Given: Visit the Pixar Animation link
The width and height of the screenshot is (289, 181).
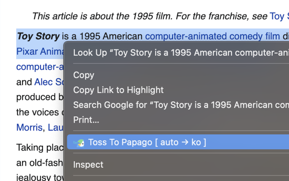Looking at the screenshot, I should click(x=40, y=52).
